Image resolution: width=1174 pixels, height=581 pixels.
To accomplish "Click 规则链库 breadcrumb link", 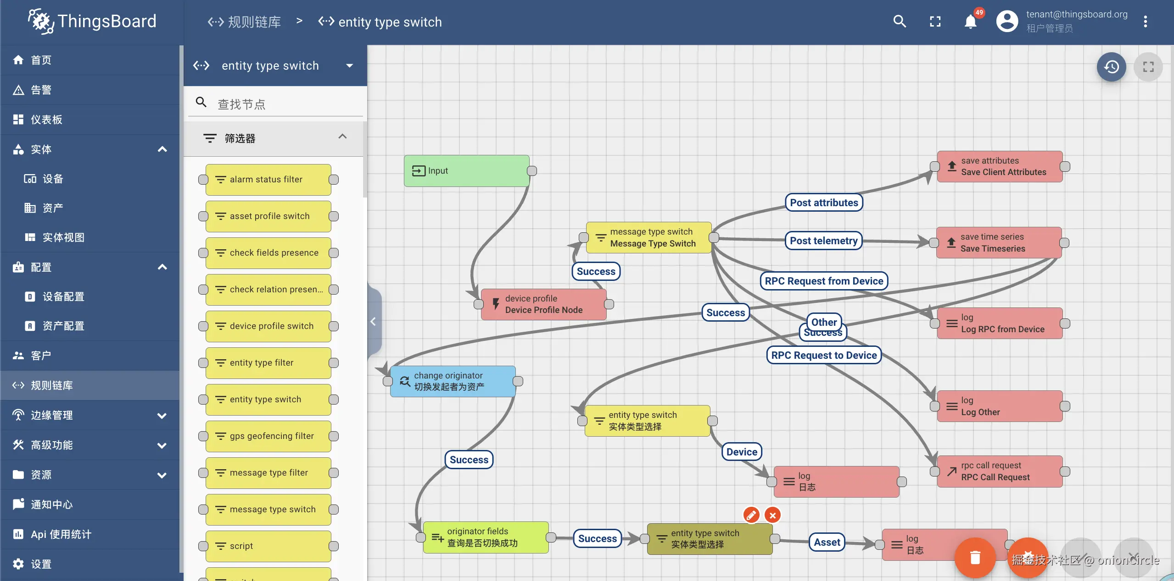I will tap(254, 22).
